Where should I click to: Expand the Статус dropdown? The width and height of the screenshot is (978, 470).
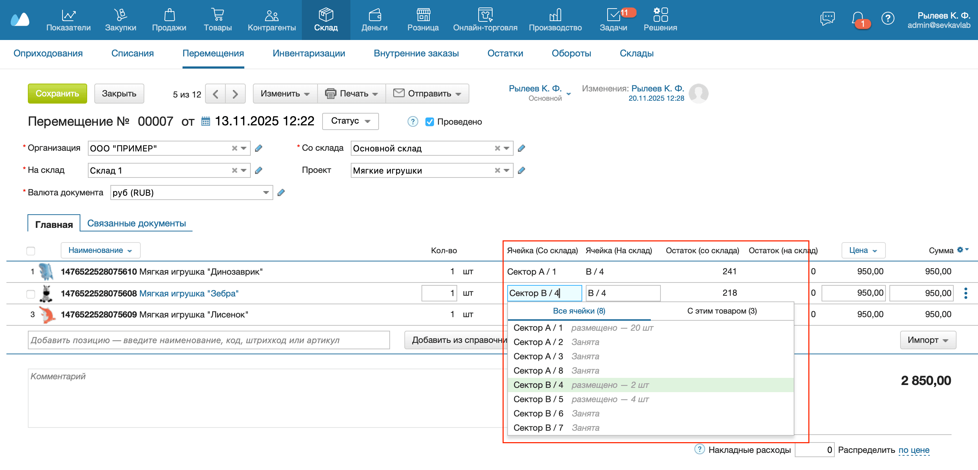(350, 121)
